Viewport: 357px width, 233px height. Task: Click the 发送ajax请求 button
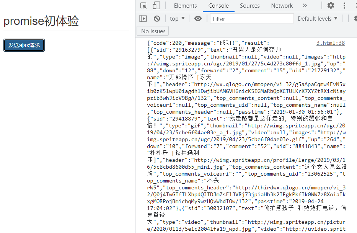(x=24, y=45)
